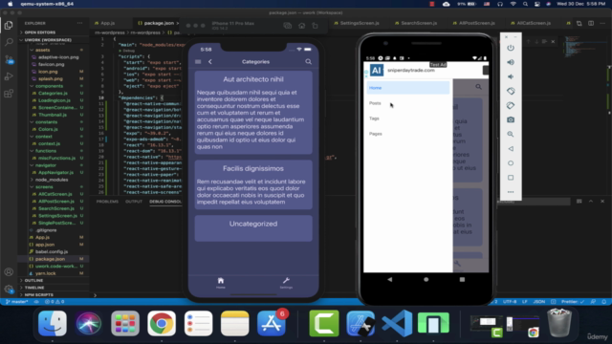Expand the OUTLINE section
The image size is (612, 344).
pyautogui.click(x=53, y=280)
